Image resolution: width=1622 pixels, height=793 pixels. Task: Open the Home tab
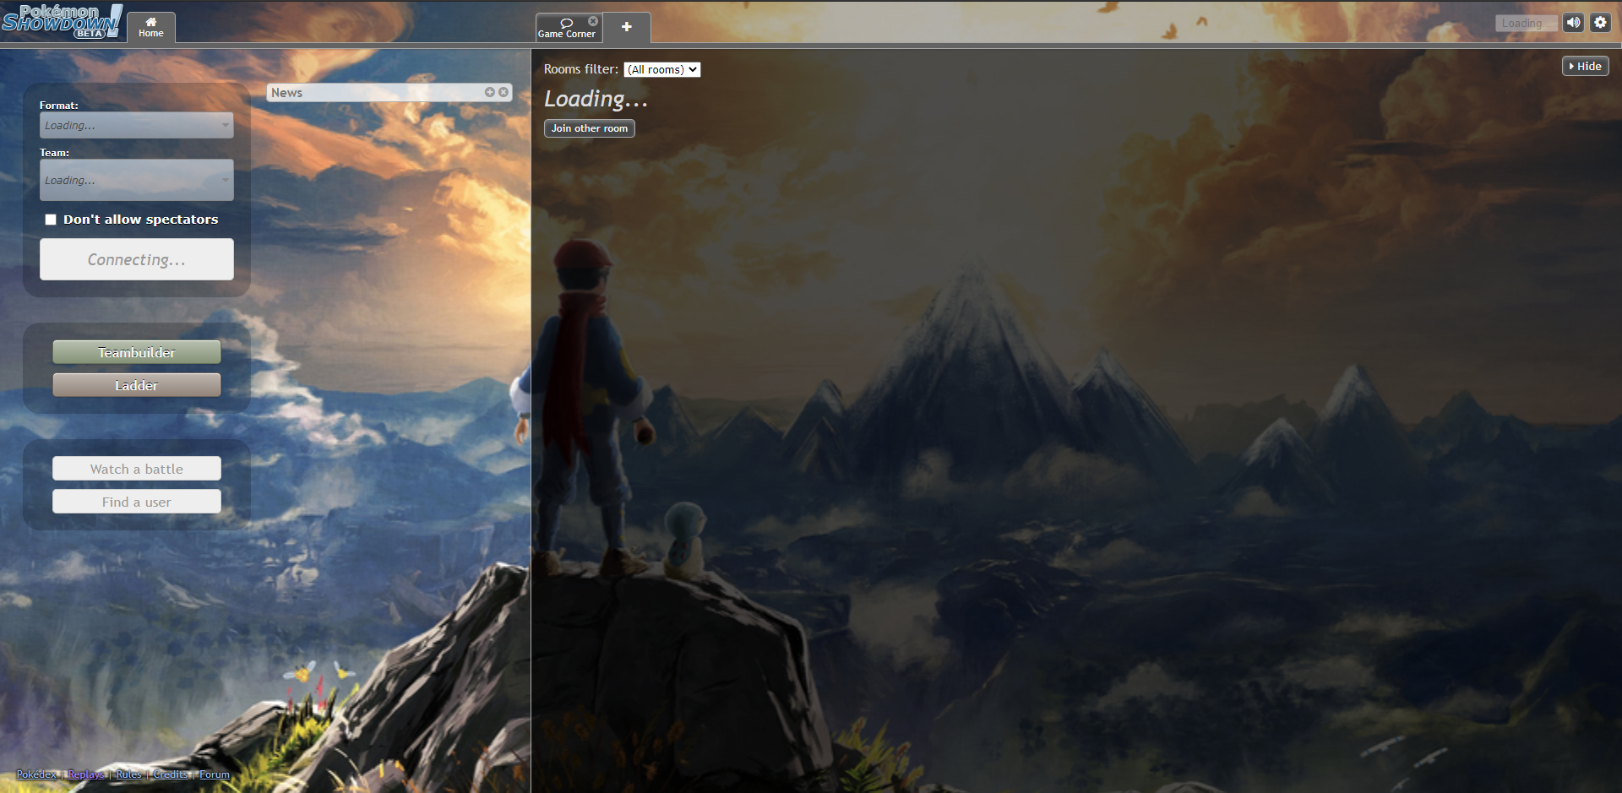[151, 27]
